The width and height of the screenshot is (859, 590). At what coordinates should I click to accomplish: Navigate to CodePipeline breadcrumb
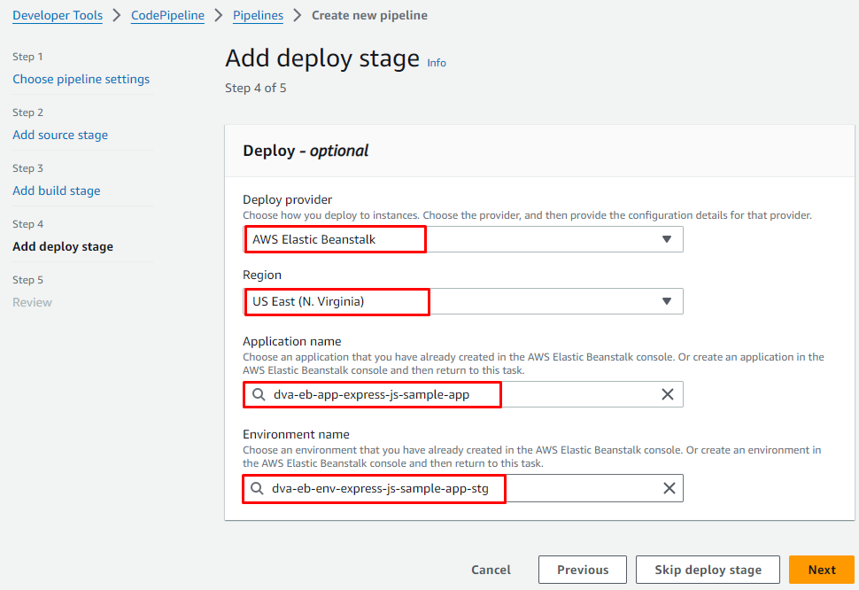pos(167,15)
